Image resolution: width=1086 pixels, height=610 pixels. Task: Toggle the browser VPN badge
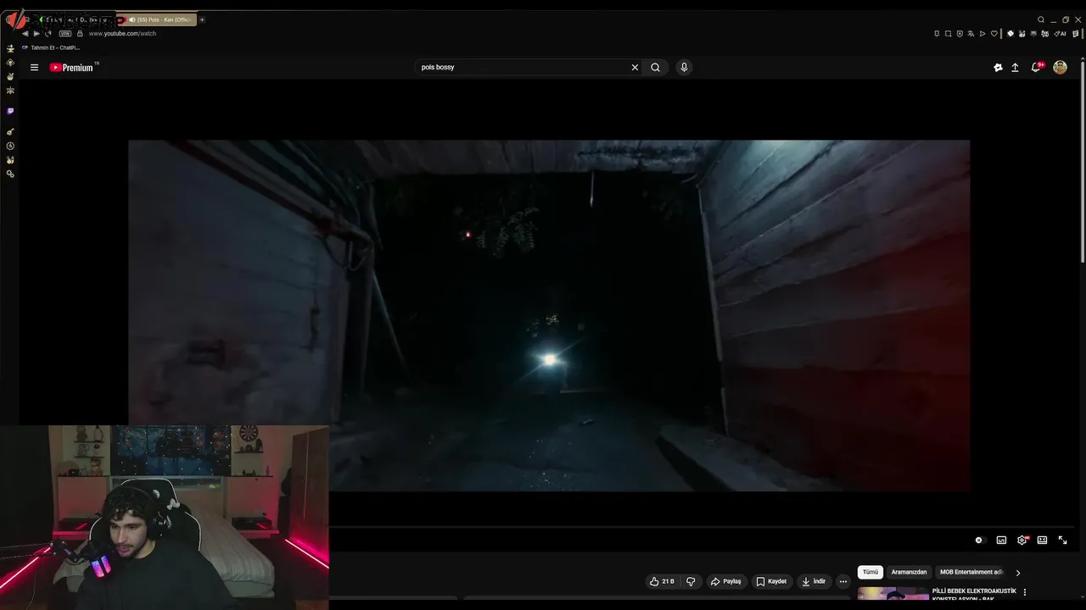tap(65, 33)
